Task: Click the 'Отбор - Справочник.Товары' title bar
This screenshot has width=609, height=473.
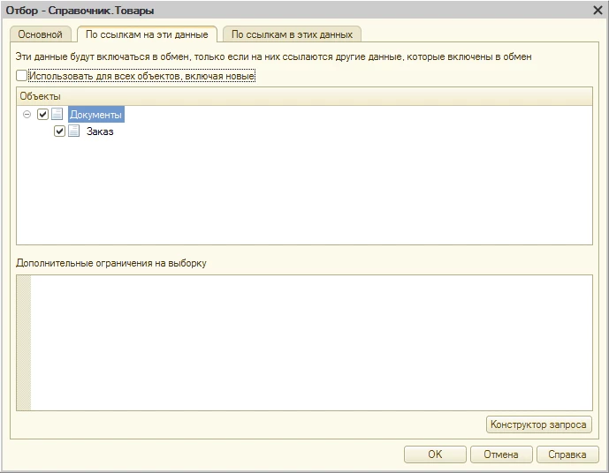Action: click(265, 10)
